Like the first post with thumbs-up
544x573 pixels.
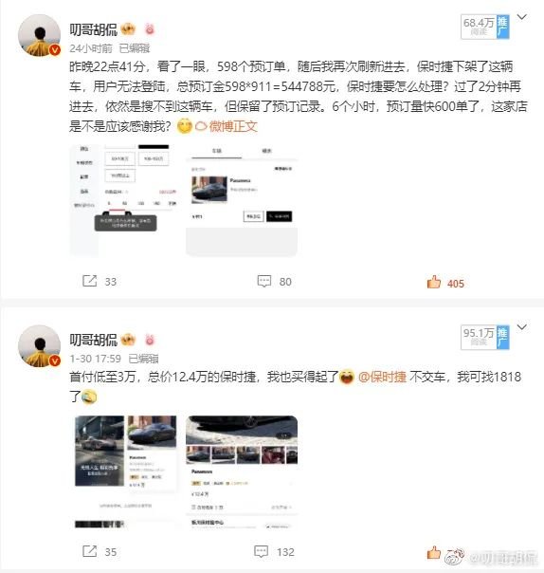click(434, 282)
